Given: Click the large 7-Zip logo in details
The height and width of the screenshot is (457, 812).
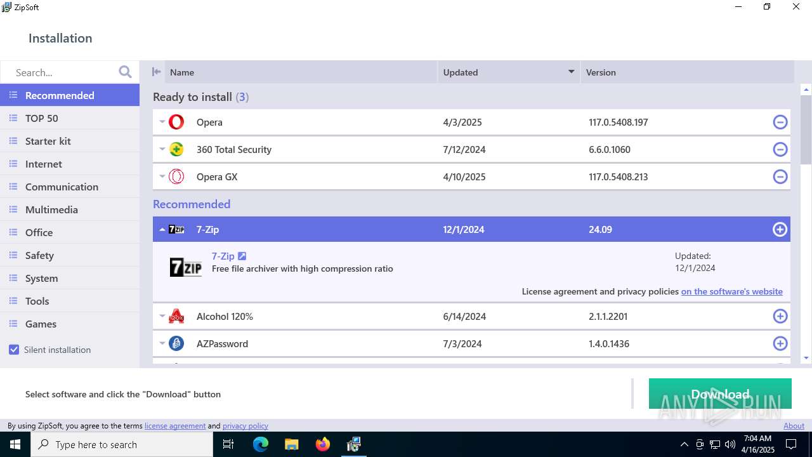Looking at the screenshot, I should click(x=186, y=267).
